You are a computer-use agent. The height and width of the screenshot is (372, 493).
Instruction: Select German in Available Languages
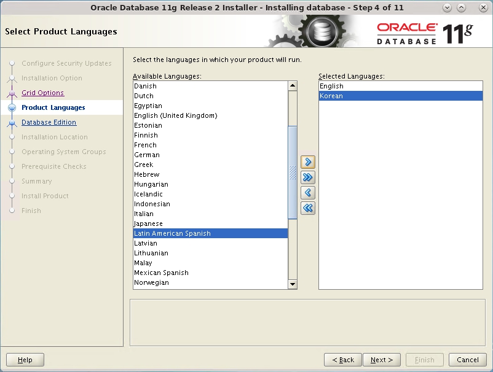[x=210, y=155]
